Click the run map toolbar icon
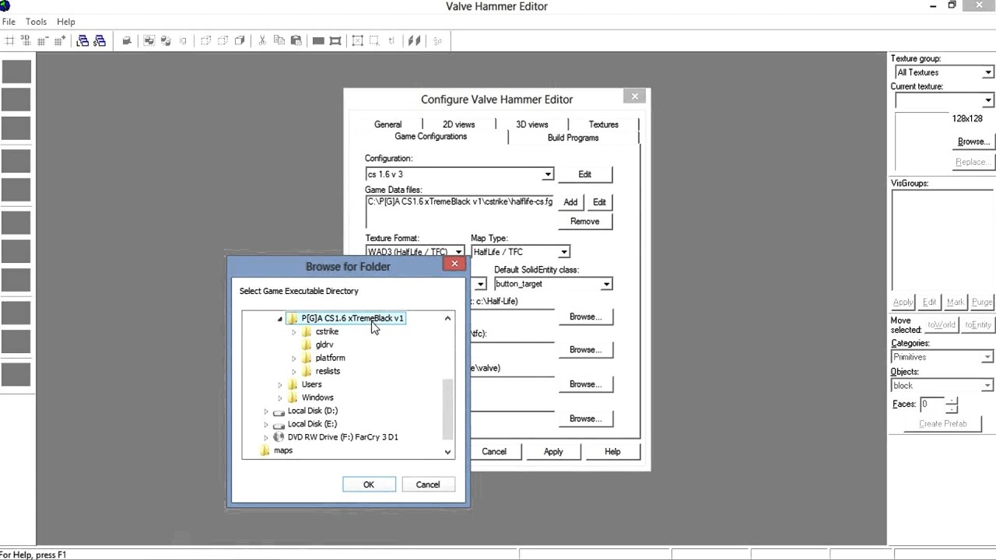The image size is (996, 560). pos(437,40)
